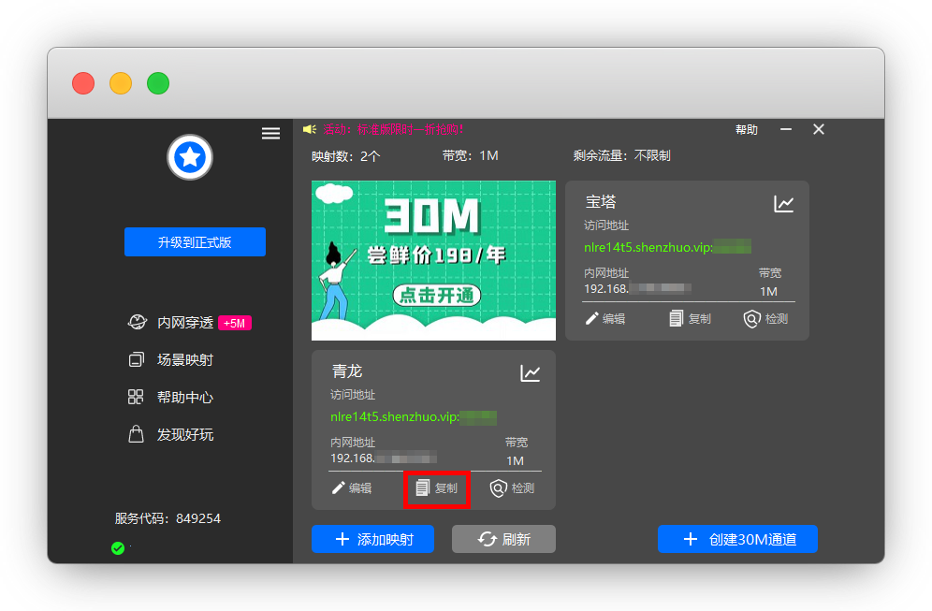
Task: Click the star avatar logo
Action: [190, 157]
